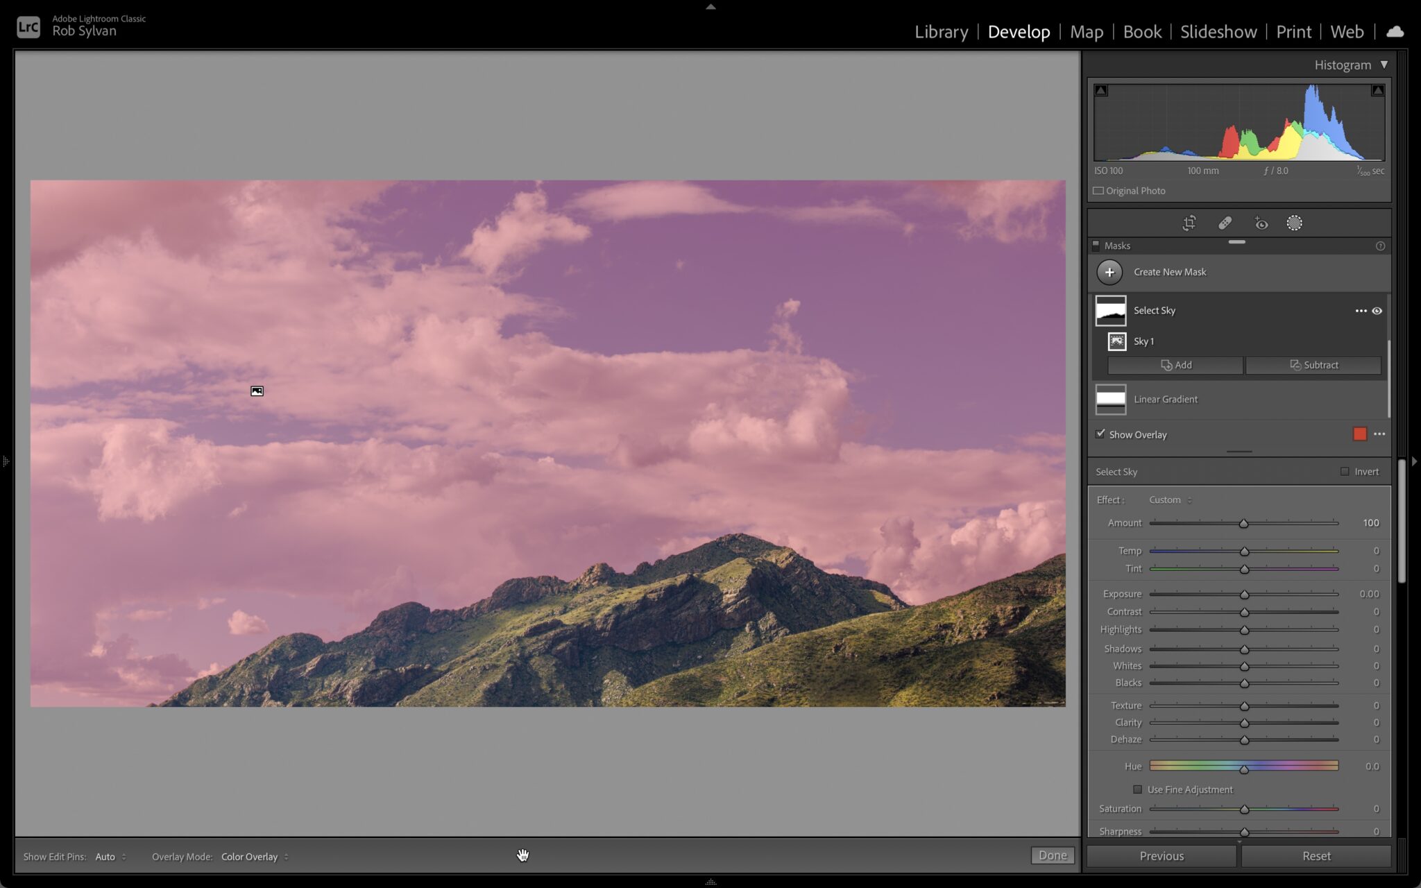
Task: Change the Overlay Mode dropdown
Action: pyautogui.click(x=251, y=856)
